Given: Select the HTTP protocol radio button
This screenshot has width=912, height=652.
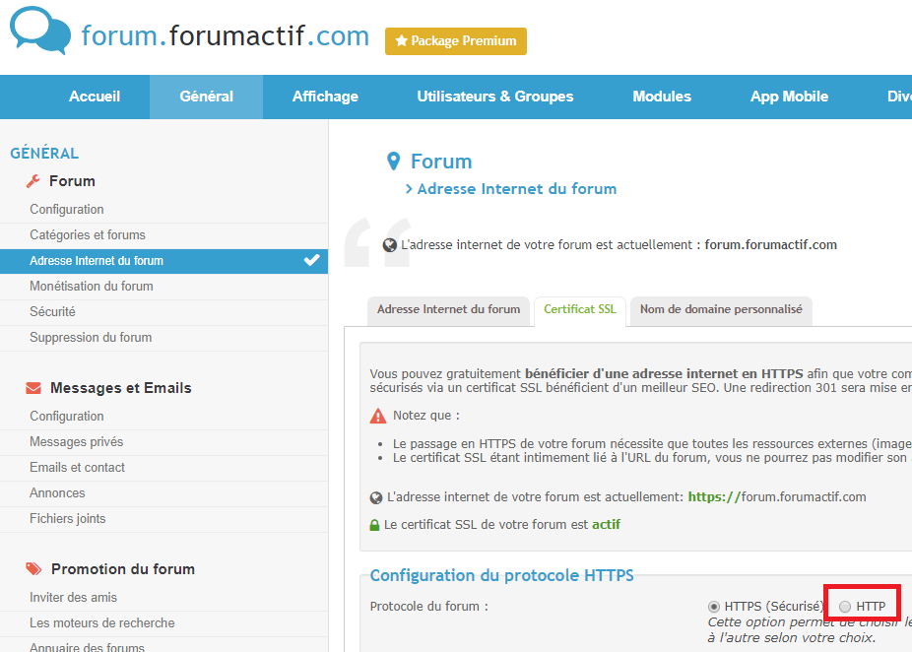Looking at the screenshot, I should (845, 607).
